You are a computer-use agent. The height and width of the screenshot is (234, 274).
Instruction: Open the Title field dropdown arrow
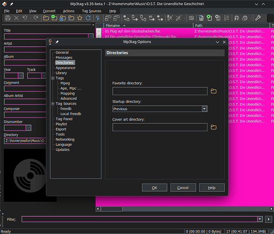pyautogui.click(x=91, y=37)
